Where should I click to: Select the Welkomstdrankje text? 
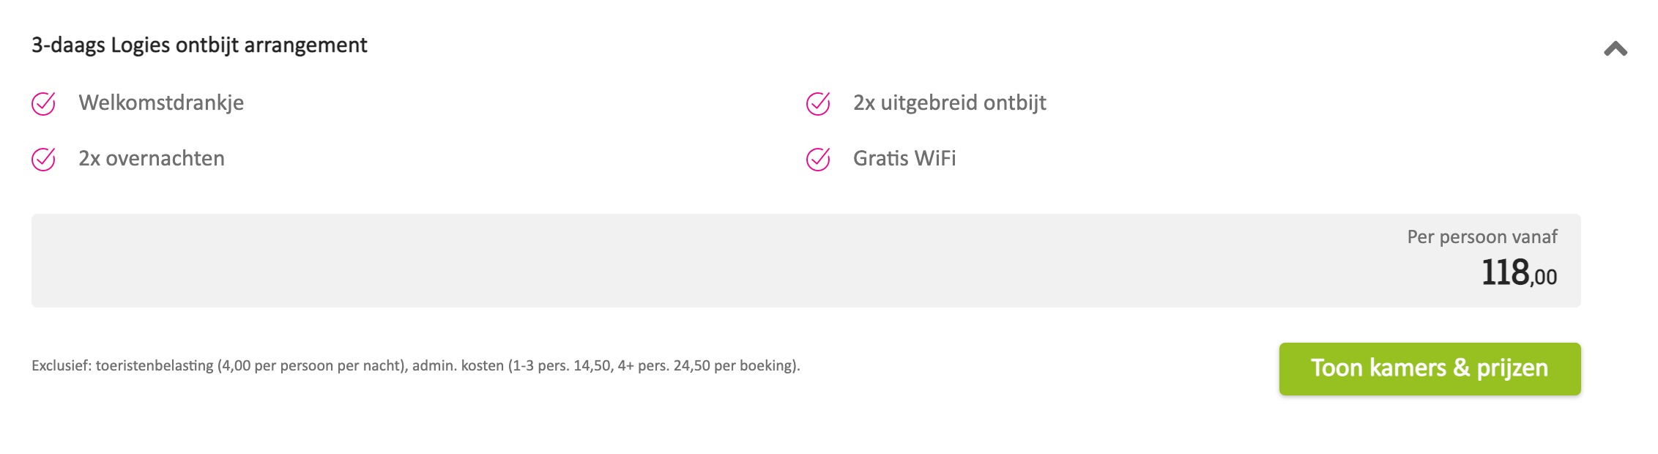tap(161, 103)
